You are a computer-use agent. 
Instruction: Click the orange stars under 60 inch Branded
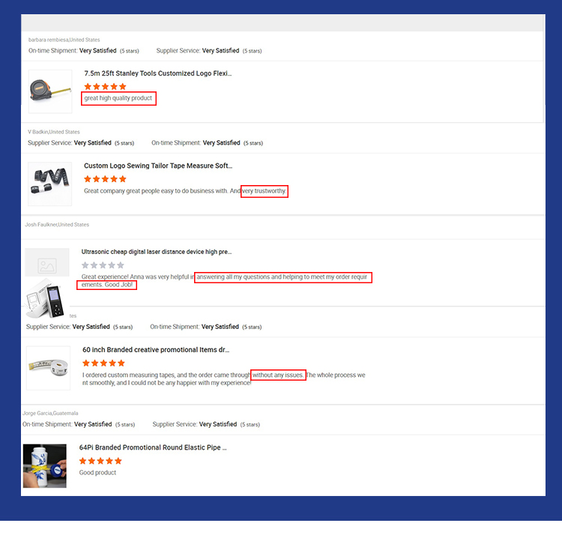tap(103, 363)
